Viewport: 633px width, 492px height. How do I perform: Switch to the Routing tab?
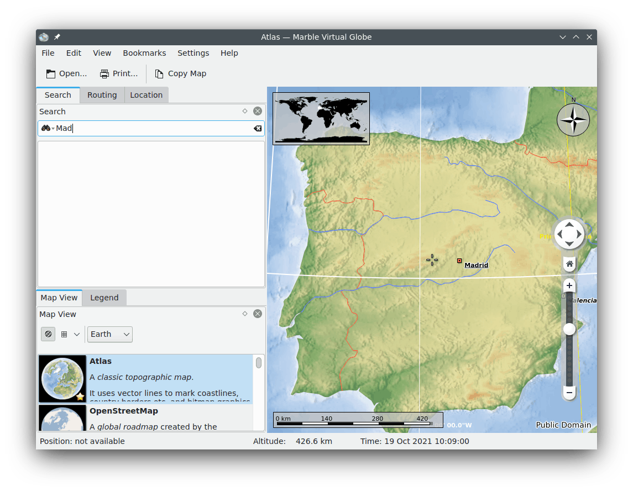[102, 95]
